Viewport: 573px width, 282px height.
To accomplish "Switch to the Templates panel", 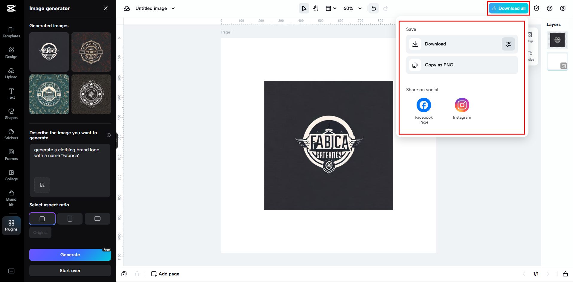I will (x=11, y=32).
